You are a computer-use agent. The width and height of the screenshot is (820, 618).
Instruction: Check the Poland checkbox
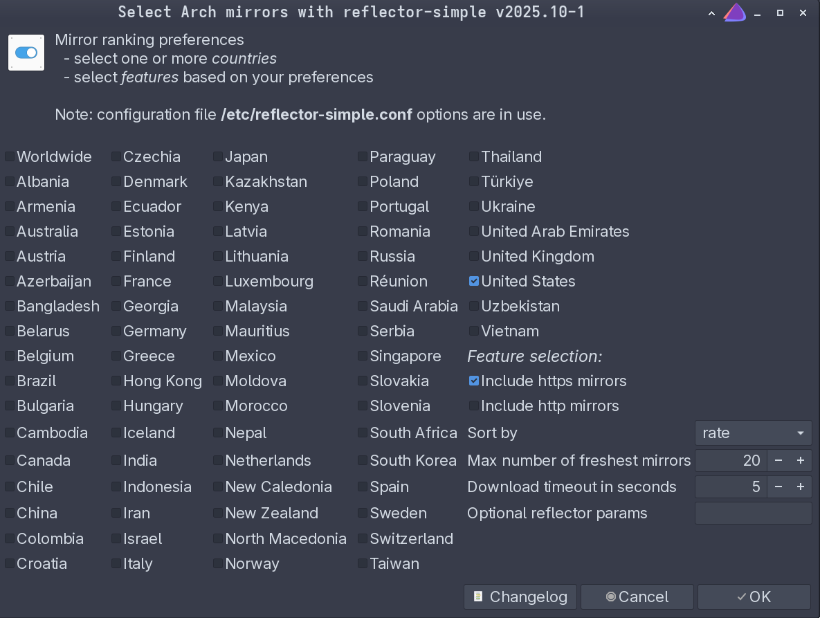(x=363, y=181)
